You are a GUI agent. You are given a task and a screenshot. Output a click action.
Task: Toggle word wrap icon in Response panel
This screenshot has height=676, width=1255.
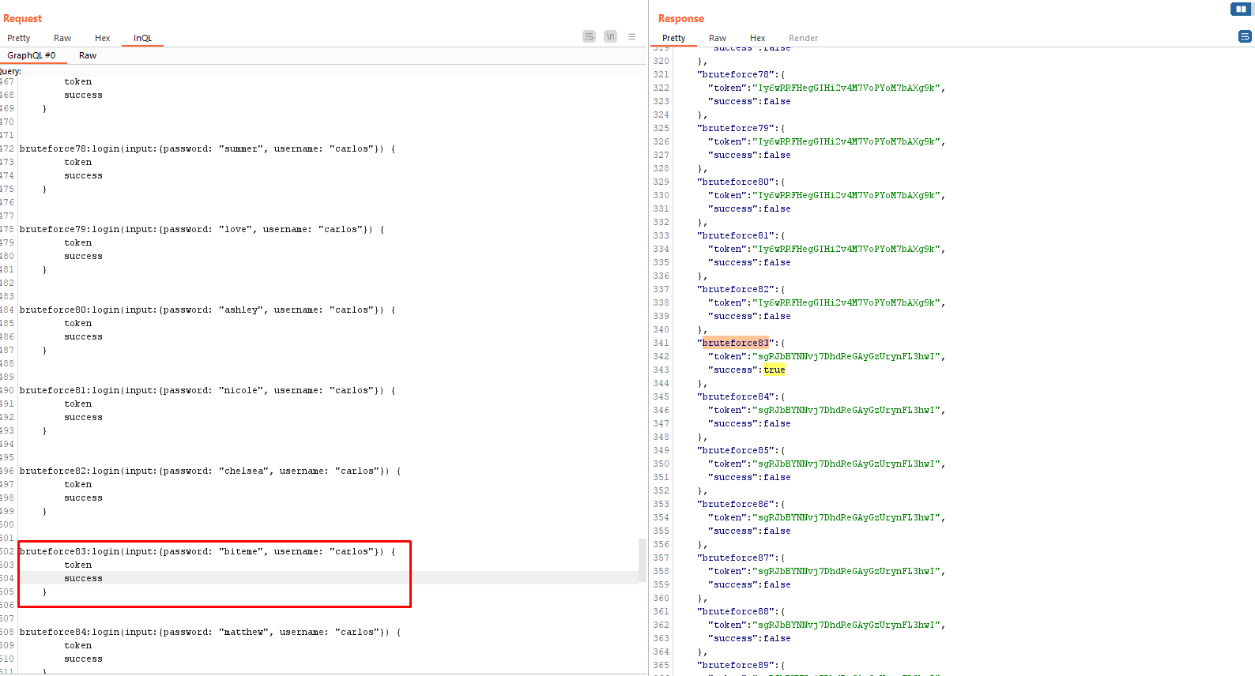(1245, 36)
